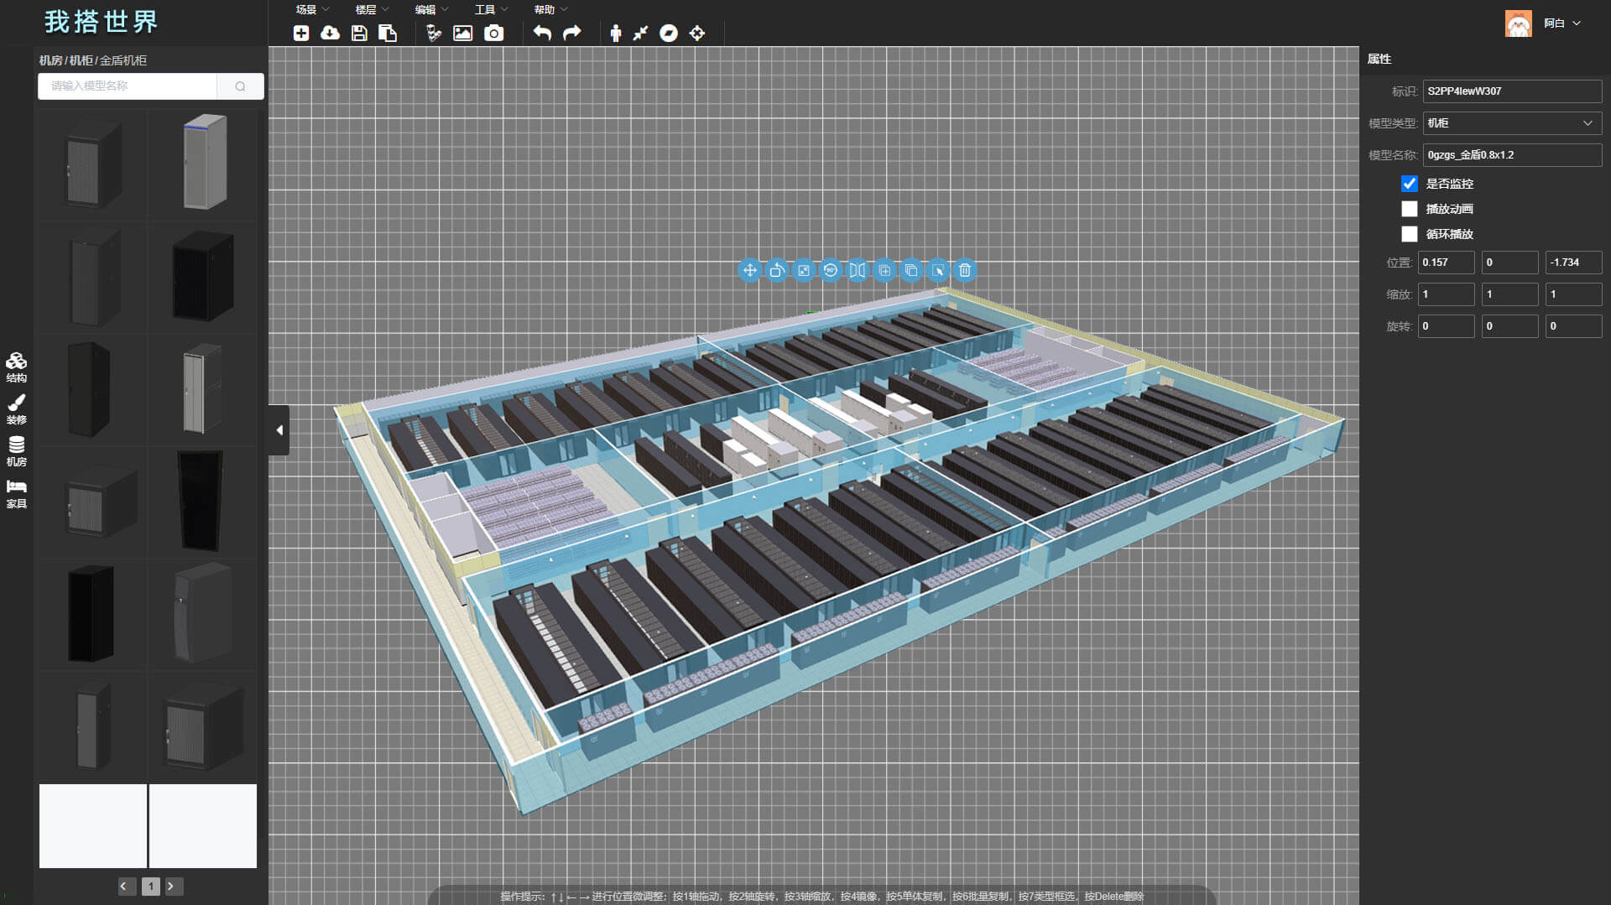This screenshot has height=905, width=1611.
Task: Delete selected model with trash icon
Action: coord(965,270)
